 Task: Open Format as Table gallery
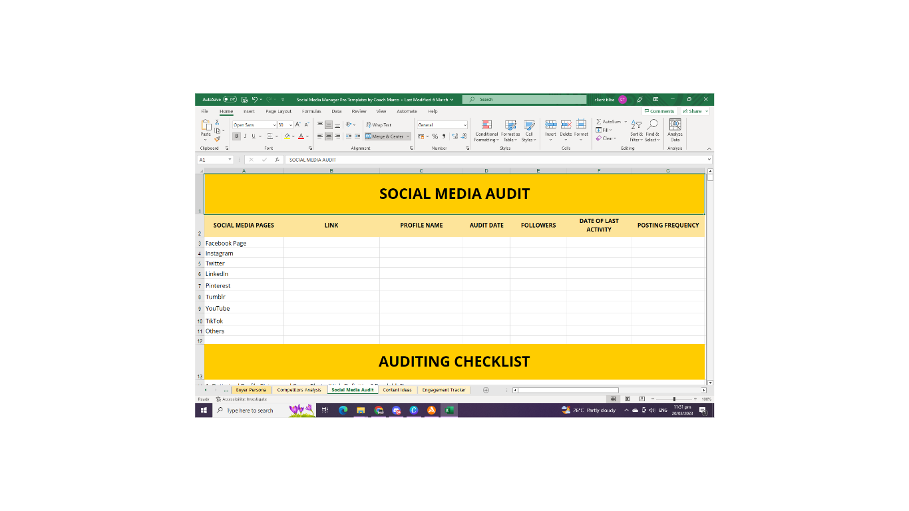pyautogui.click(x=510, y=130)
